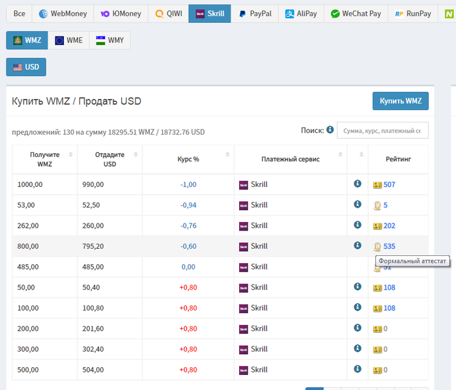Open info icon for 500,00 WMZ offer

[358, 369]
